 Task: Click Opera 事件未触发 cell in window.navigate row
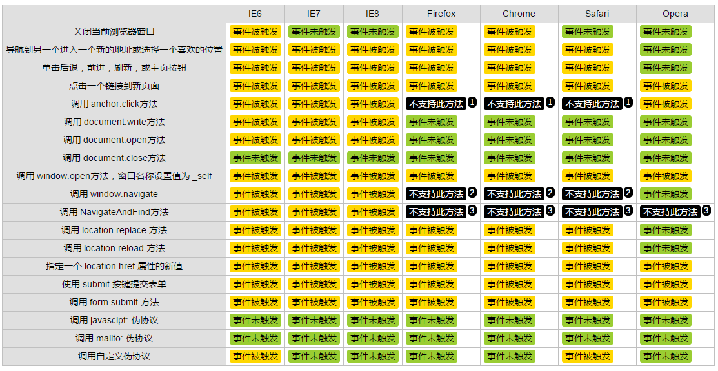(x=665, y=194)
